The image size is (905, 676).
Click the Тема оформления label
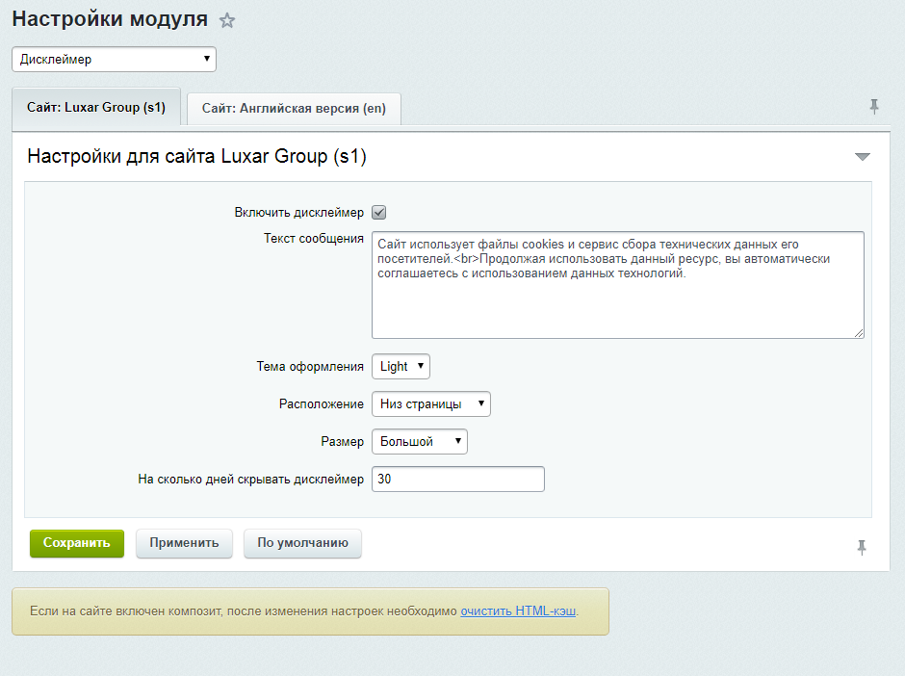pos(310,367)
